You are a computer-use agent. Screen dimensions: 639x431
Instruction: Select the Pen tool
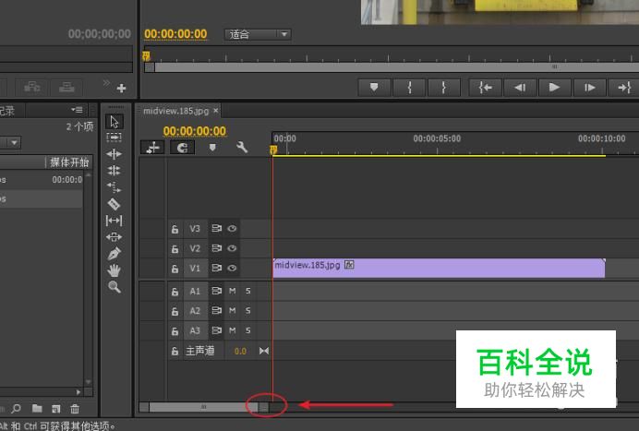coord(115,254)
